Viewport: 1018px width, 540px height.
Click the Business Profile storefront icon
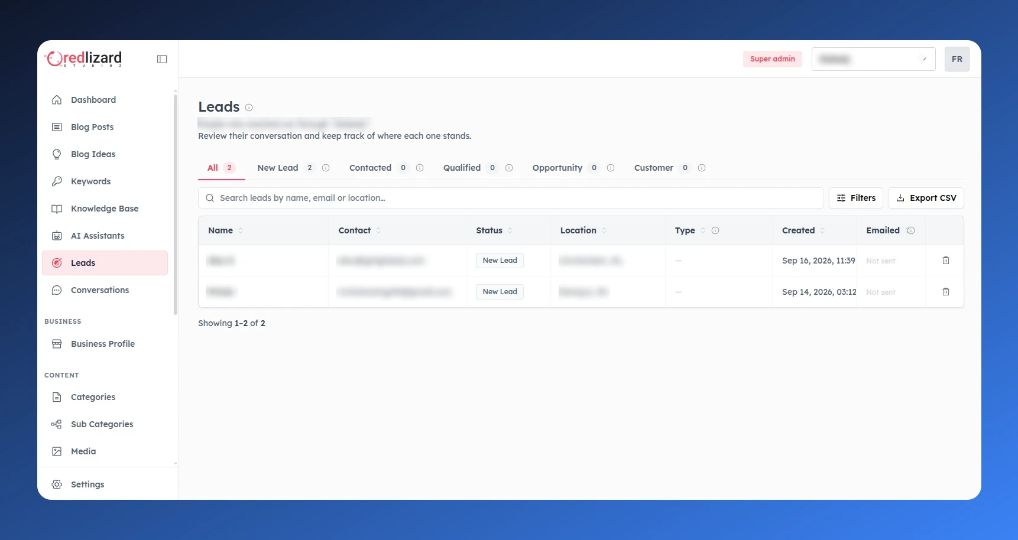(57, 344)
